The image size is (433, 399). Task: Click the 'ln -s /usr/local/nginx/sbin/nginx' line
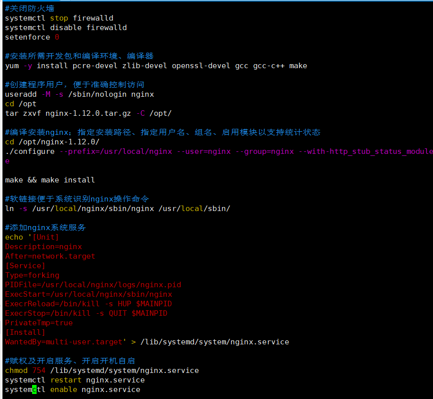(118, 209)
